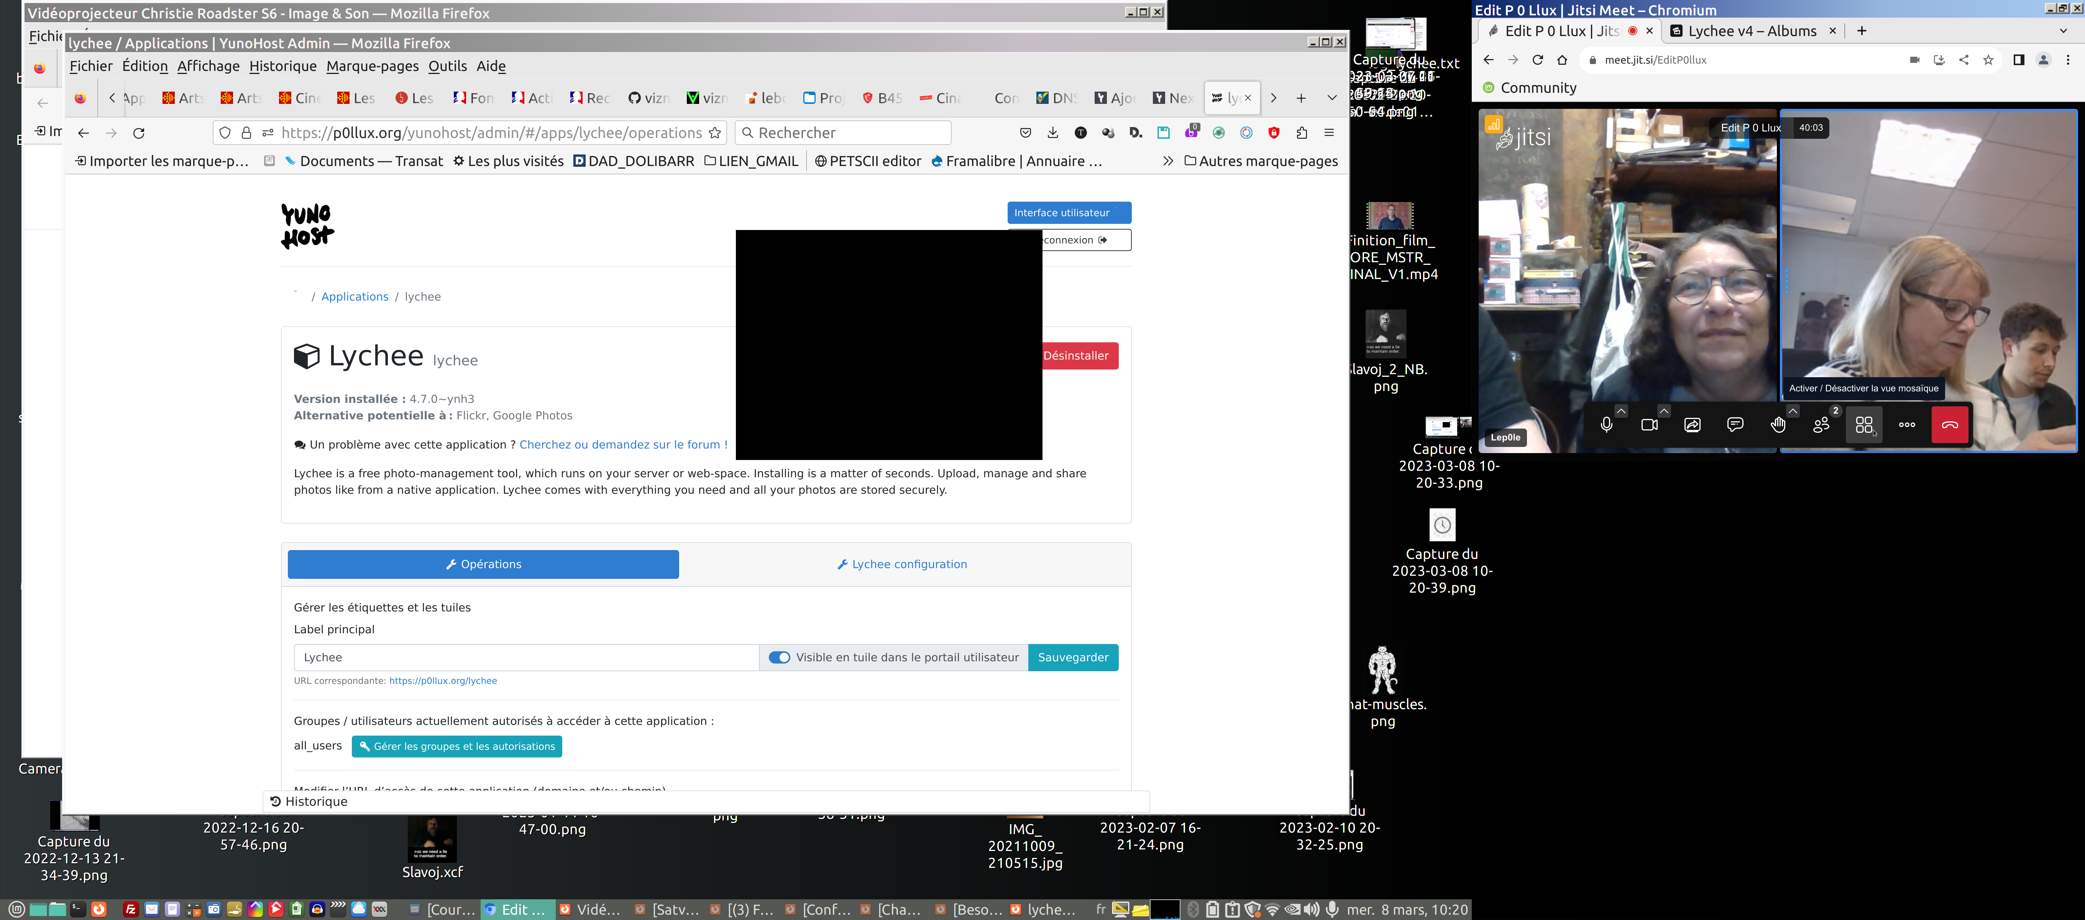Hang up the Jitsi call
The height and width of the screenshot is (920, 2085).
[1949, 424]
